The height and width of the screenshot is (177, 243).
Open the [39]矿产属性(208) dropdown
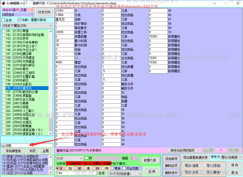click(x=27, y=26)
